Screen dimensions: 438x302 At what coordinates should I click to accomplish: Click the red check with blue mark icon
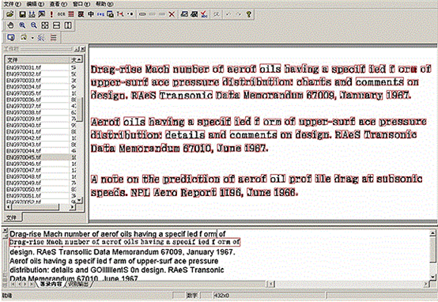pyautogui.click(x=204, y=14)
